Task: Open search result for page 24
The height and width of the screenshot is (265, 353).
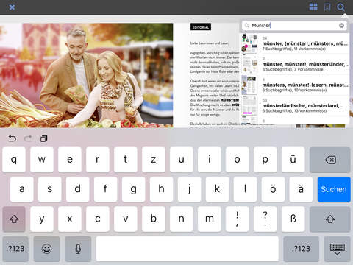Action: coord(295,43)
